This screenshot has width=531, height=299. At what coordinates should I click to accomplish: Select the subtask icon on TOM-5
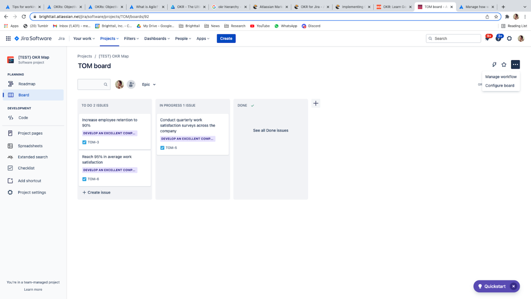coord(162,147)
